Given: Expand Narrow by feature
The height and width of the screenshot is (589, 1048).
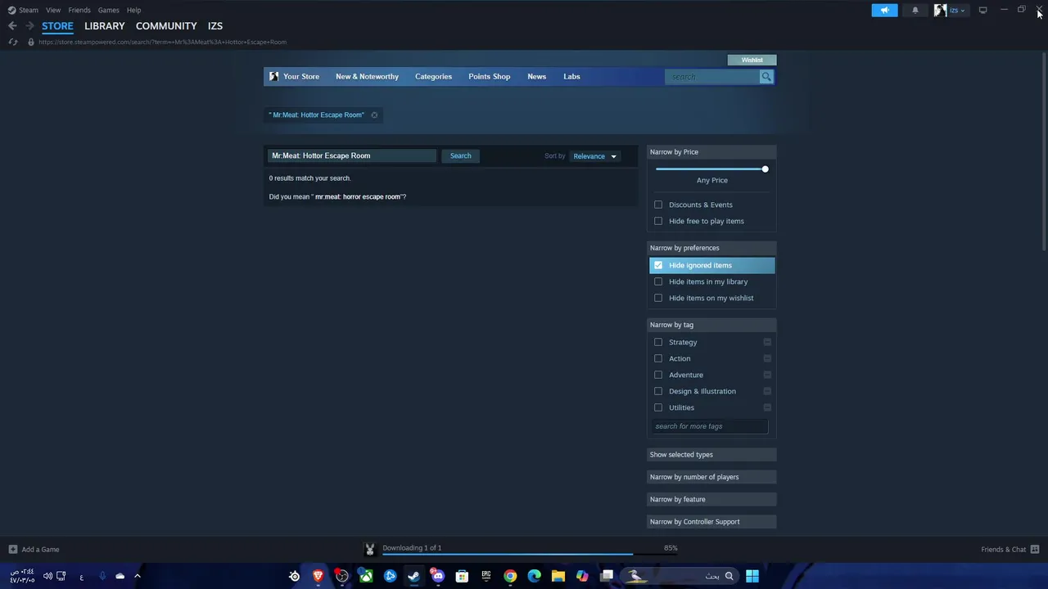Looking at the screenshot, I should 711,499.
